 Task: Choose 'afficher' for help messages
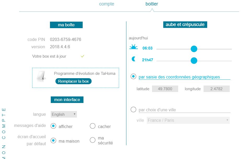coord(54,126)
